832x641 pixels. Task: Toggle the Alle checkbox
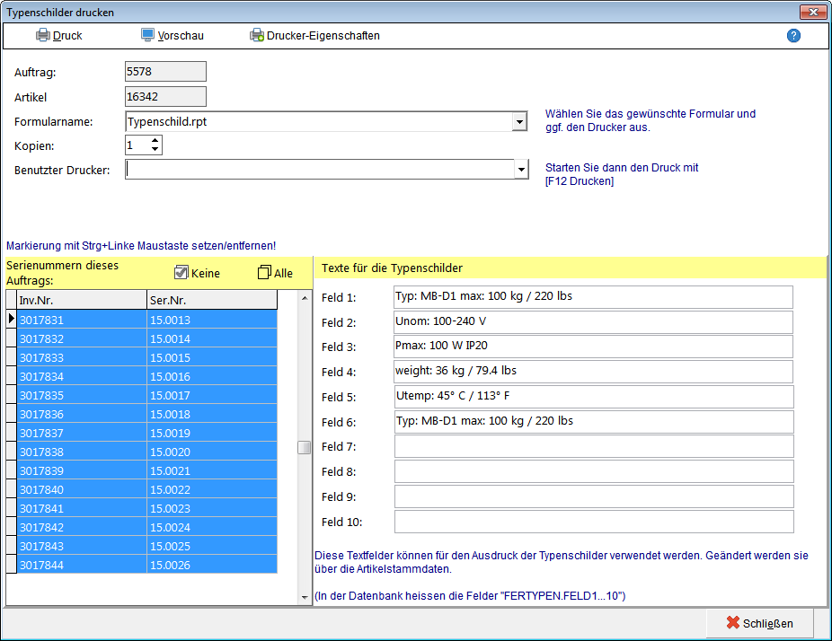click(264, 273)
